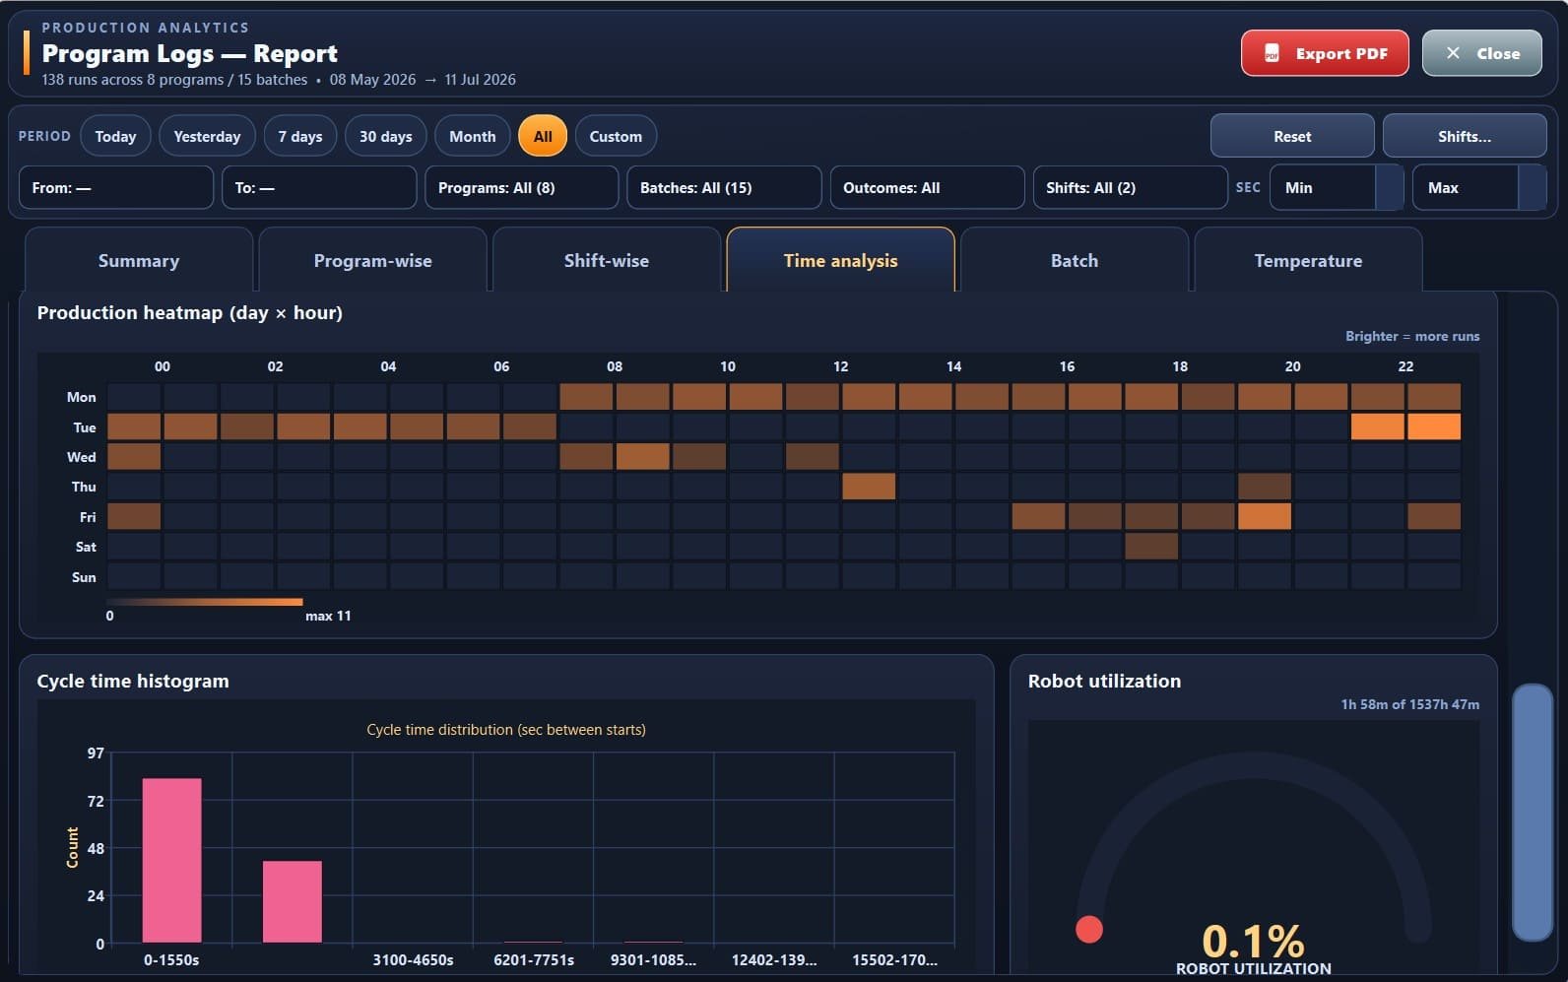Image resolution: width=1568 pixels, height=982 pixels.
Task: Open the Shifts: All (2) dropdown
Action: click(1130, 187)
